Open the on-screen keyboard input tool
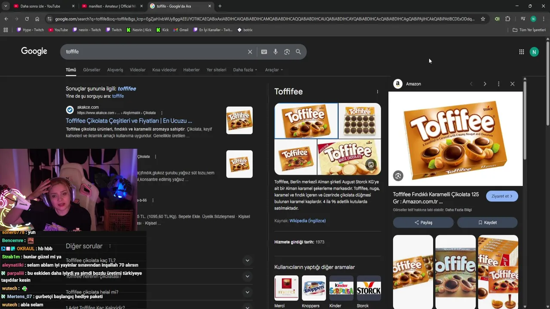 click(264, 52)
